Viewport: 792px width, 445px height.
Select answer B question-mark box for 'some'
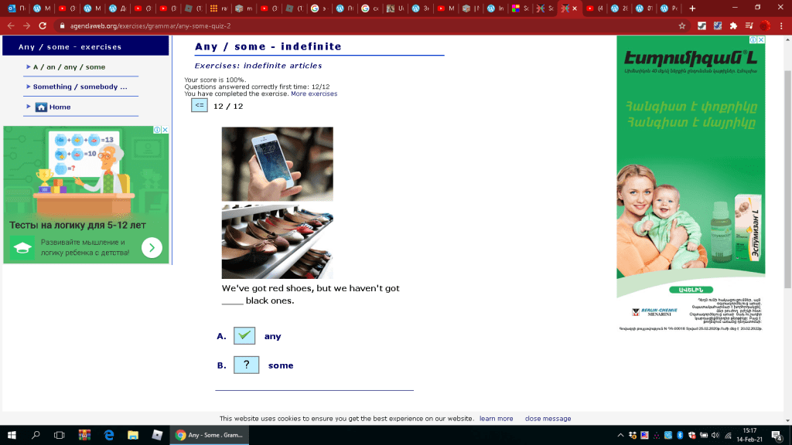tap(245, 365)
